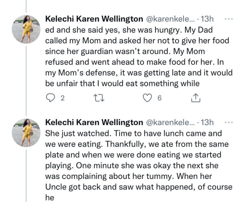Reply to the tweet about Mom making food
The height and width of the screenshot is (202, 246).
(x=50, y=98)
